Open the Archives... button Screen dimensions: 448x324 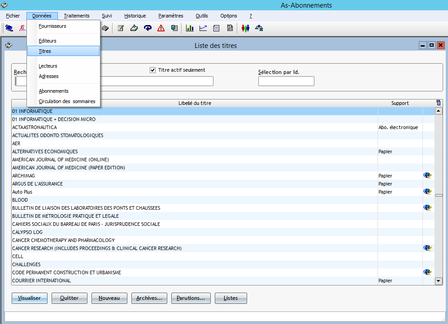149,298
